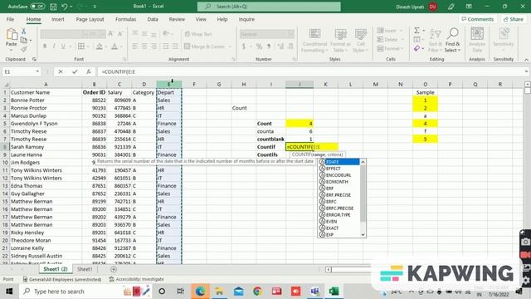Click the Paste clipboard icon
This screenshot has height=299, width=531.
click(x=11, y=34)
